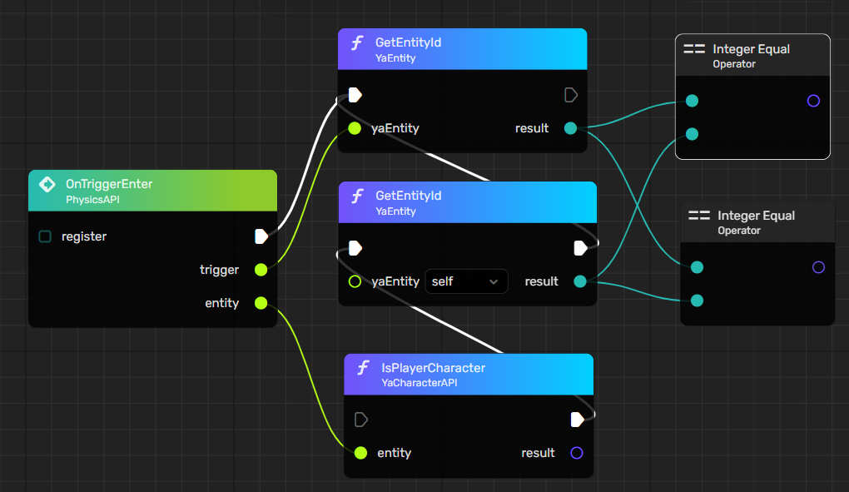Click the result output of middle GetEntityId
849x492 pixels.
[x=579, y=281]
